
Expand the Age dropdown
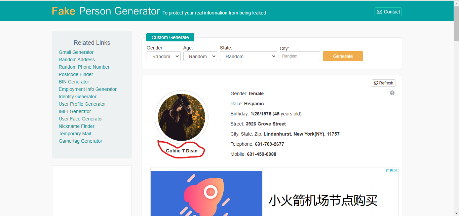click(x=200, y=57)
